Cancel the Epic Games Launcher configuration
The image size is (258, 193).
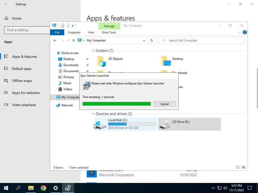coord(165,104)
